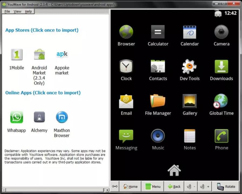Open the View menu

[17, 11]
